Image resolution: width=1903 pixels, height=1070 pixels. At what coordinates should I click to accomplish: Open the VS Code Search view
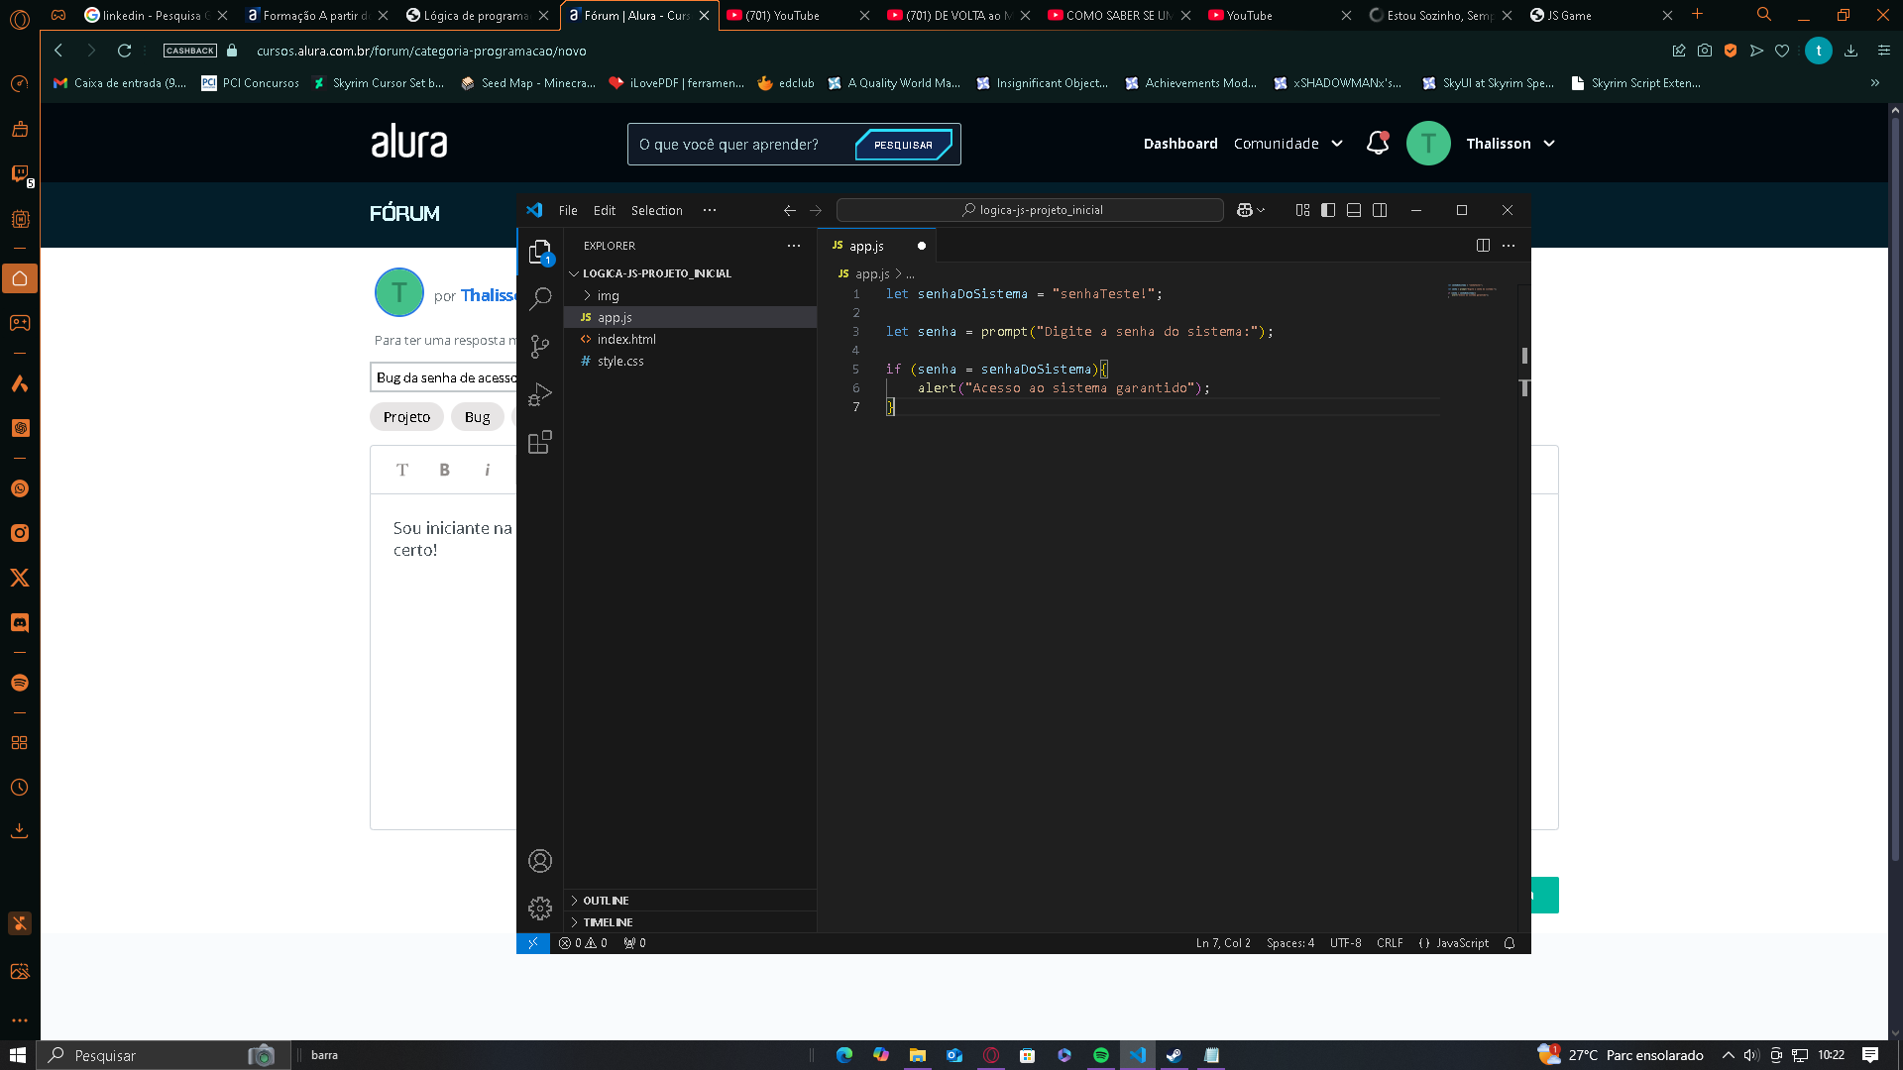pyautogui.click(x=540, y=298)
